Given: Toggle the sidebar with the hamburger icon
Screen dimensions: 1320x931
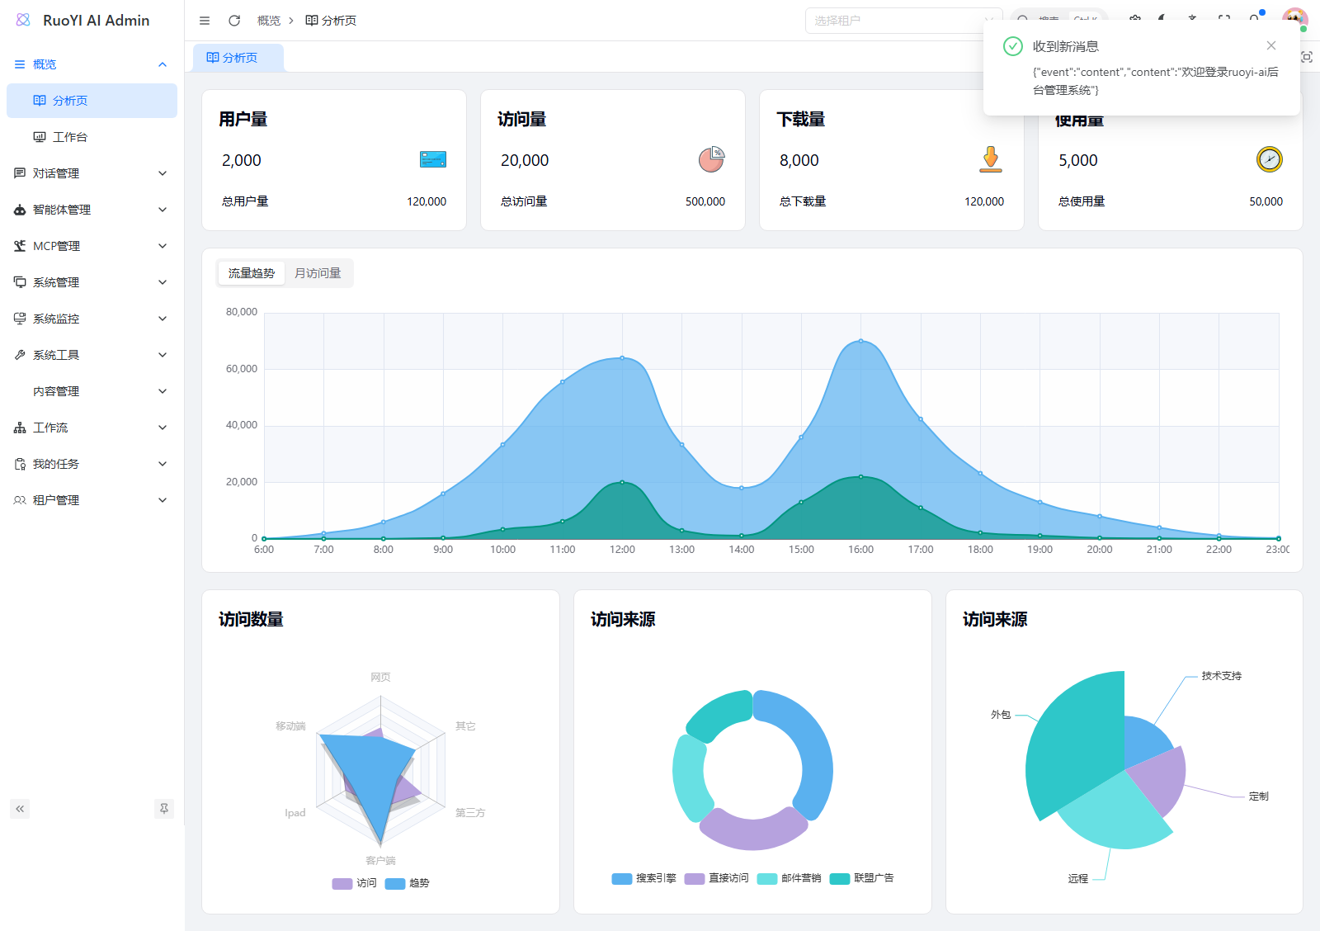Looking at the screenshot, I should point(205,21).
